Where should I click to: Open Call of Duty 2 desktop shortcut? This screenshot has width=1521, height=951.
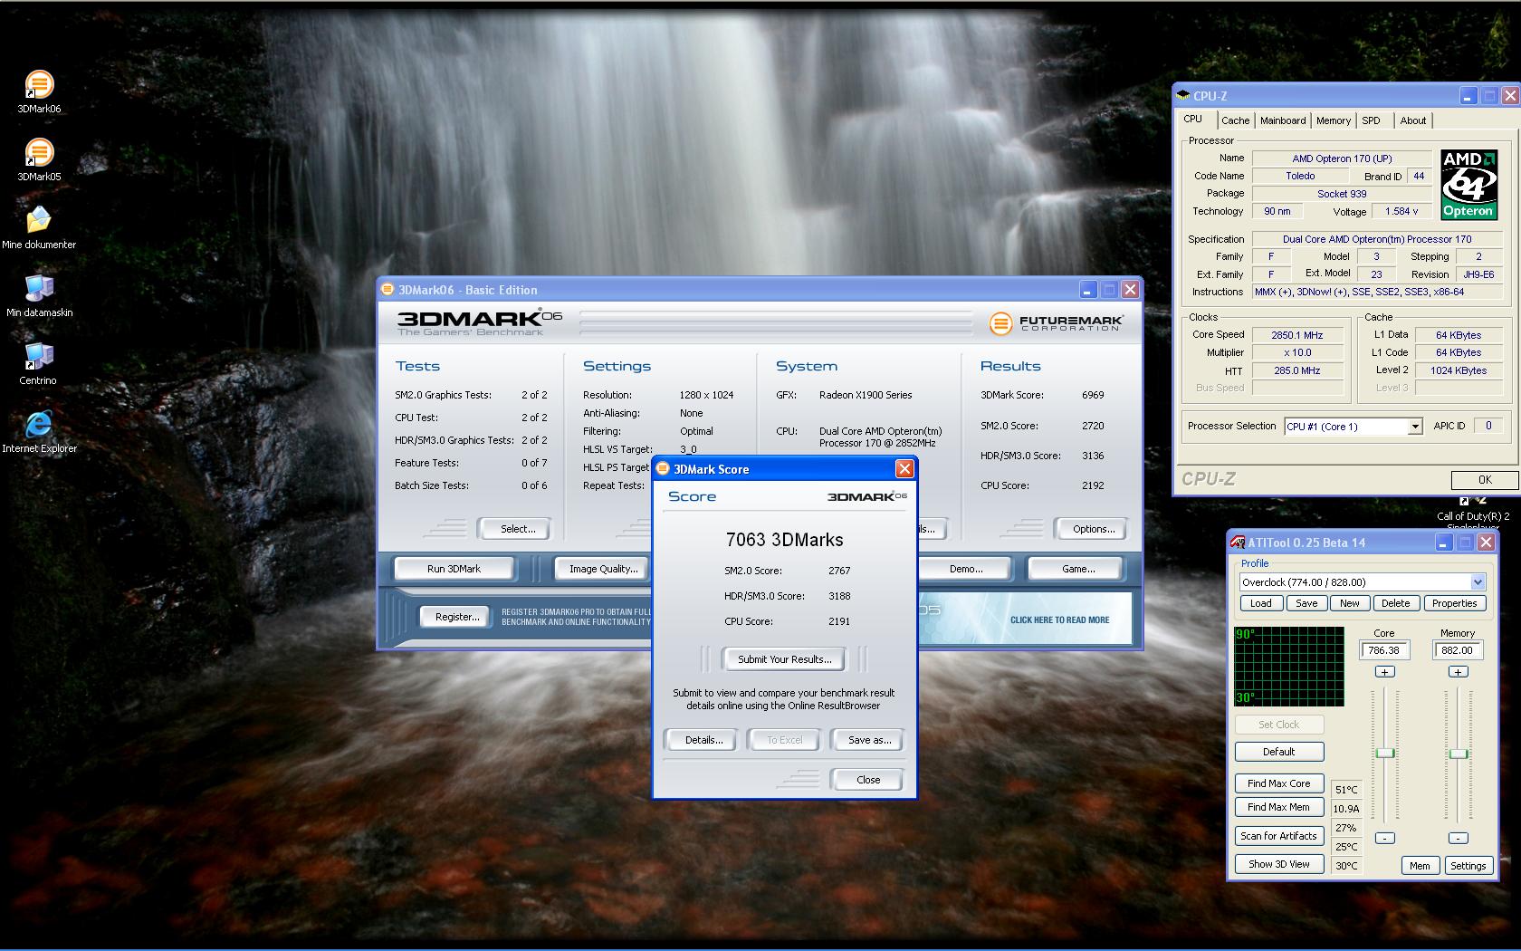[1473, 513]
